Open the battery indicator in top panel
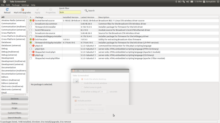This screenshot has width=220, height=123. click(180, 2)
